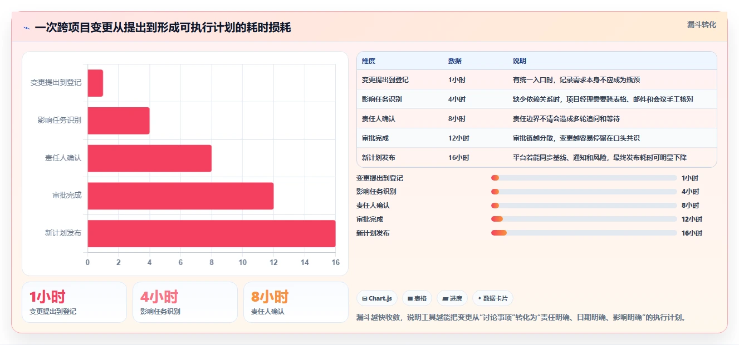This screenshot has height=345, width=739.
Task: Select the Chart.js chip
Action: pos(377,298)
